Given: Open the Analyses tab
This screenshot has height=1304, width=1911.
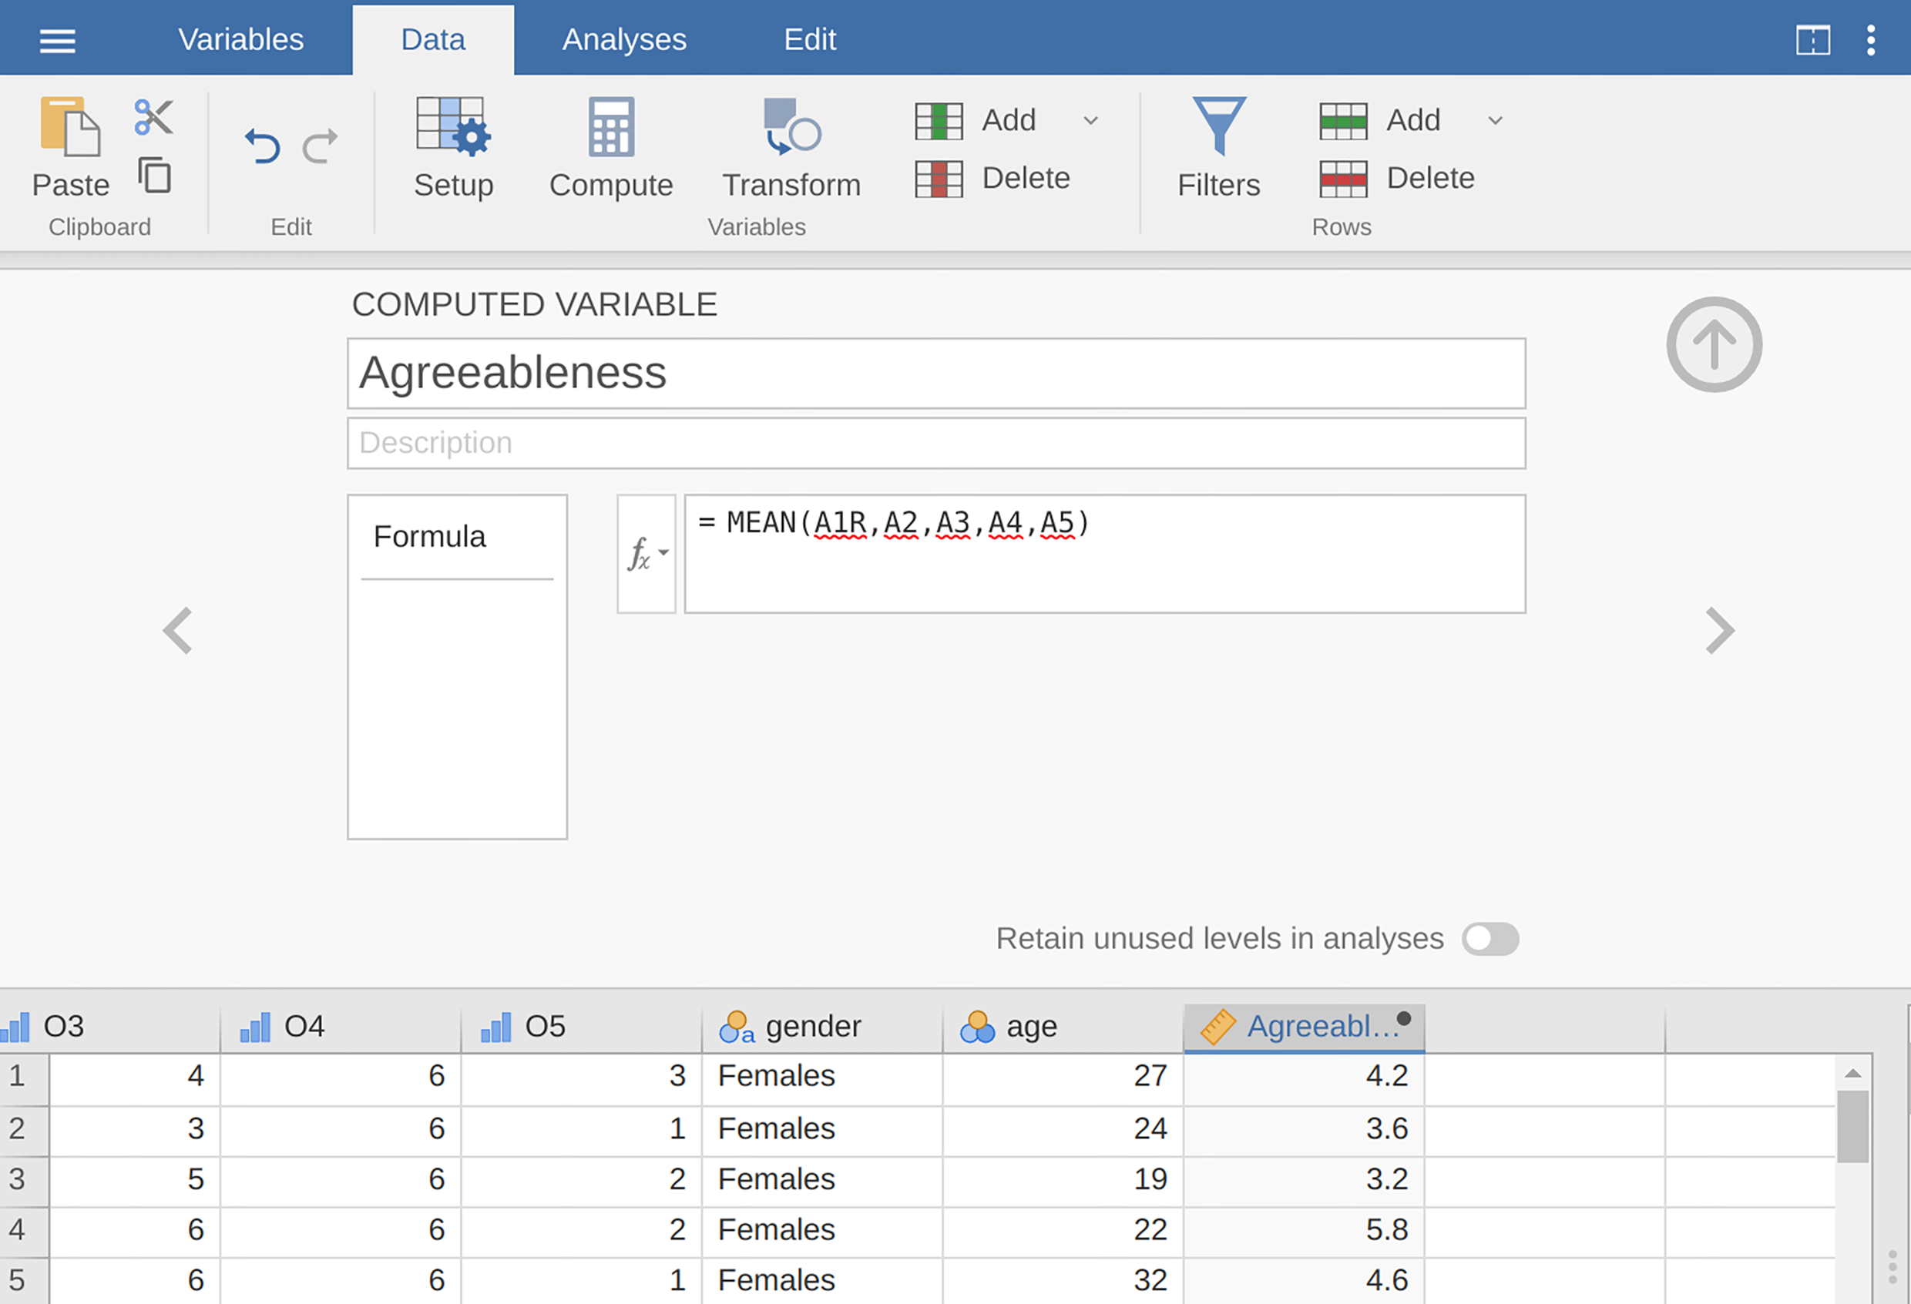Looking at the screenshot, I should (x=624, y=39).
